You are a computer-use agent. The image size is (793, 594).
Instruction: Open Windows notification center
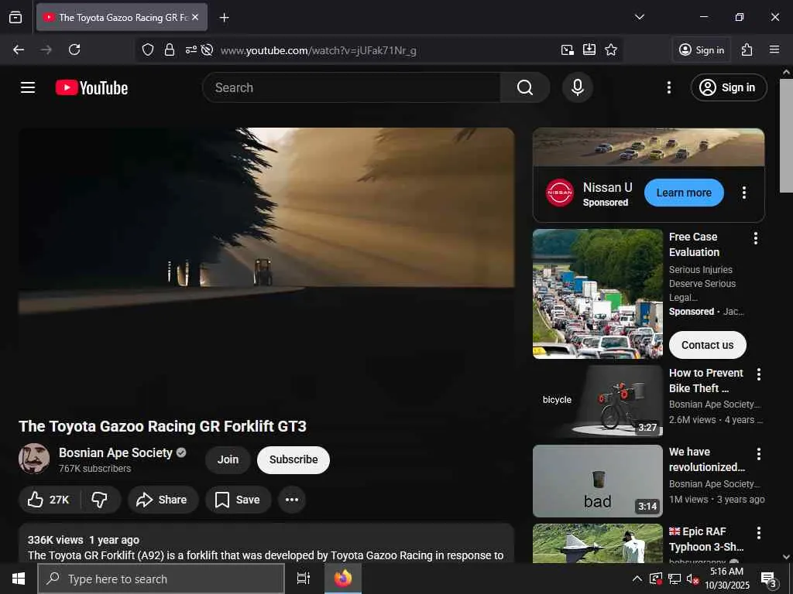[x=769, y=579]
